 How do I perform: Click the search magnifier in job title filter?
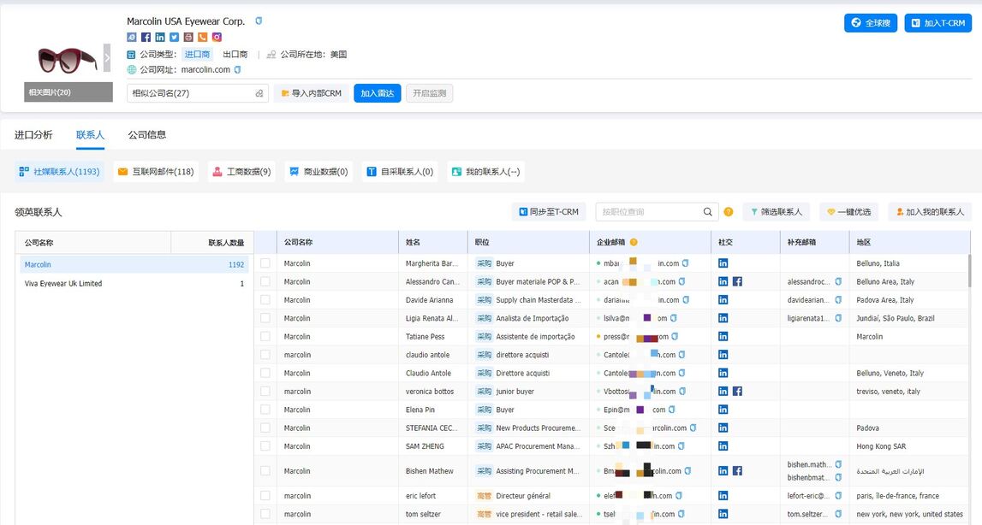[708, 212]
